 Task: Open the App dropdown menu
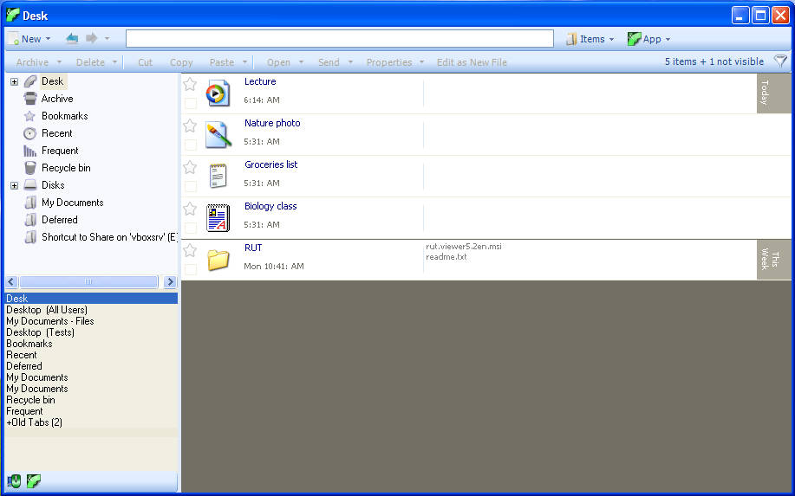pyautogui.click(x=649, y=39)
